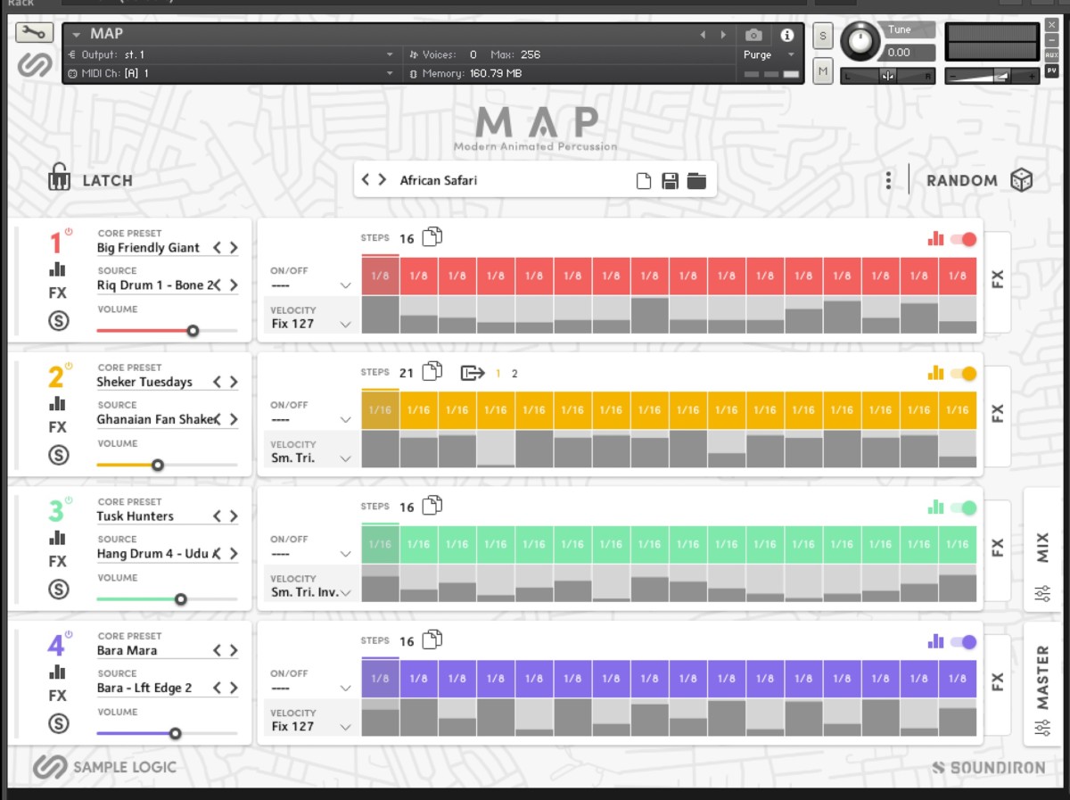
Task: Toggle the track 4 purple sequencer switch
Action: click(963, 642)
